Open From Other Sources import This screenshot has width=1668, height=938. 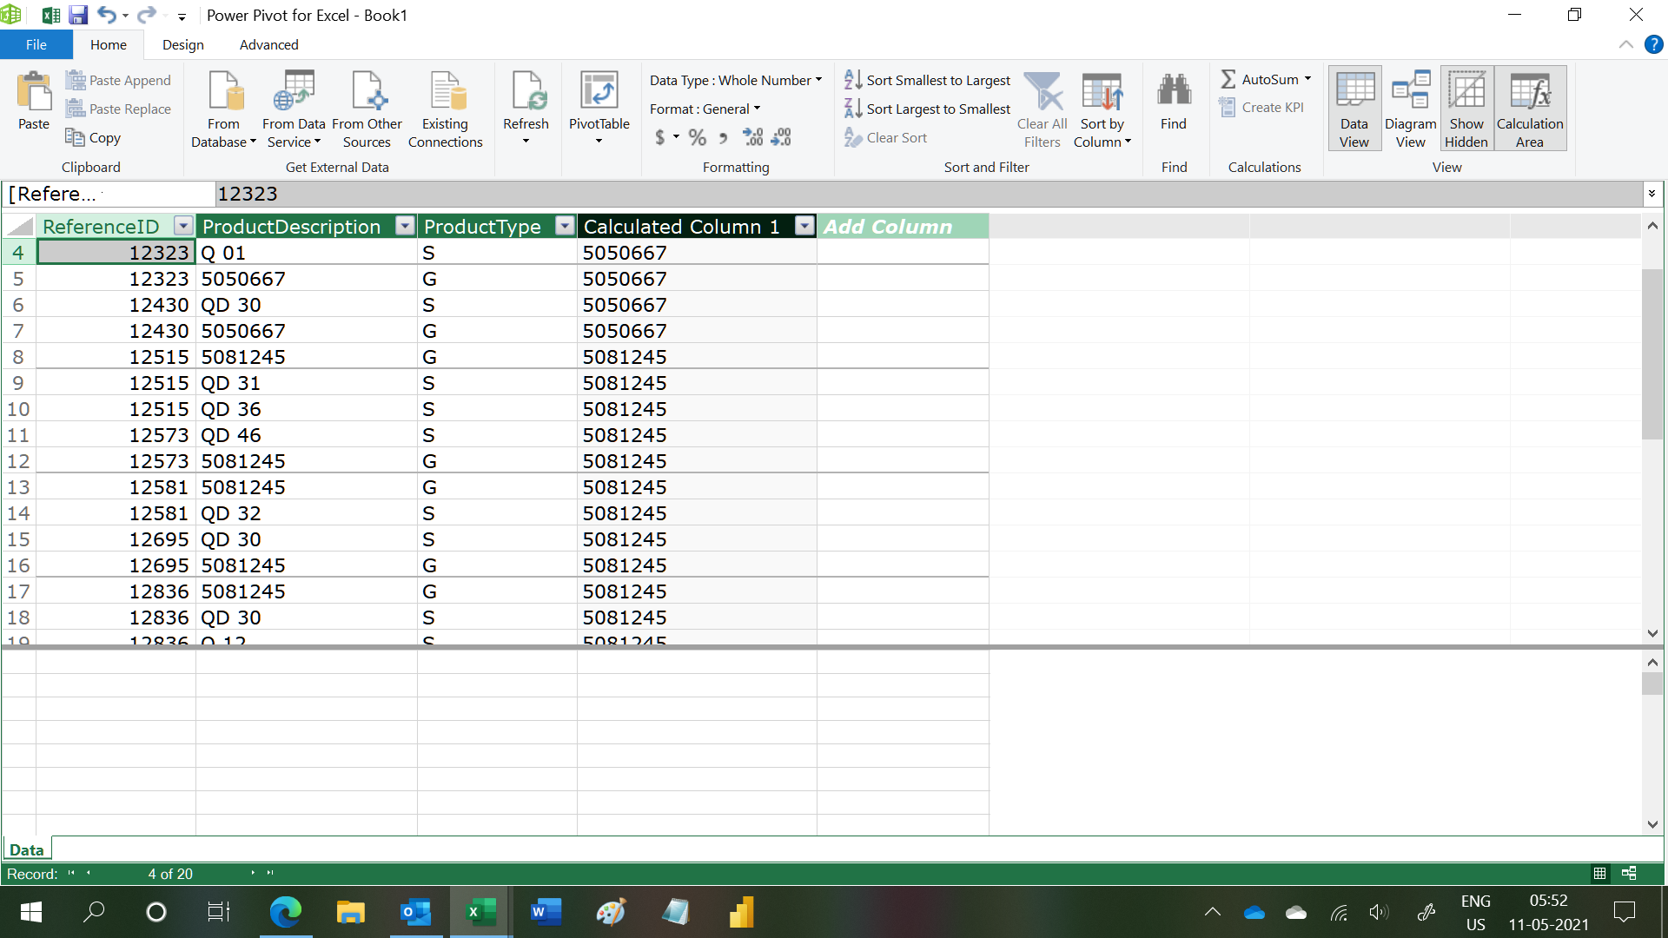(367, 109)
